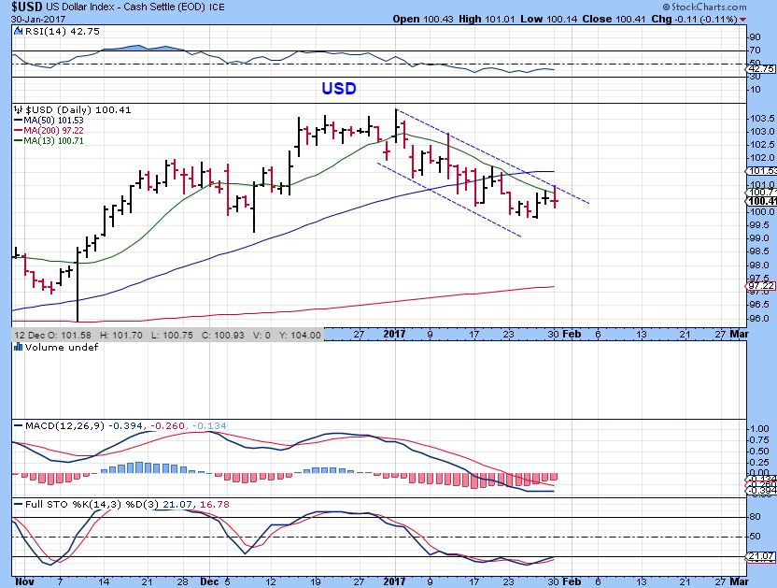Click the MACD blue line legend marker

pos(18,426)
